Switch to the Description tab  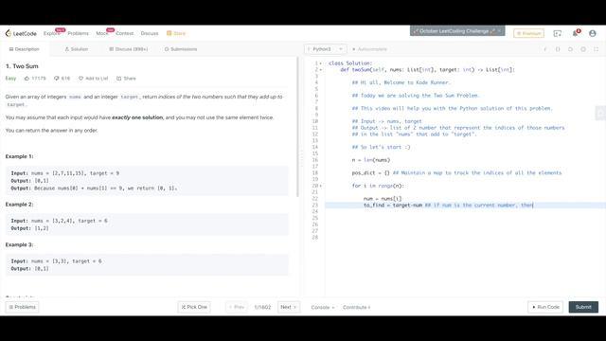pyautogui.click(x=25, y=49)
